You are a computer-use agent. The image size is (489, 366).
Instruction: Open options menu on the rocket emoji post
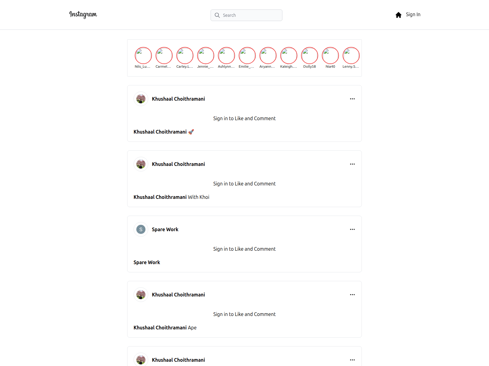coord(352,99)
